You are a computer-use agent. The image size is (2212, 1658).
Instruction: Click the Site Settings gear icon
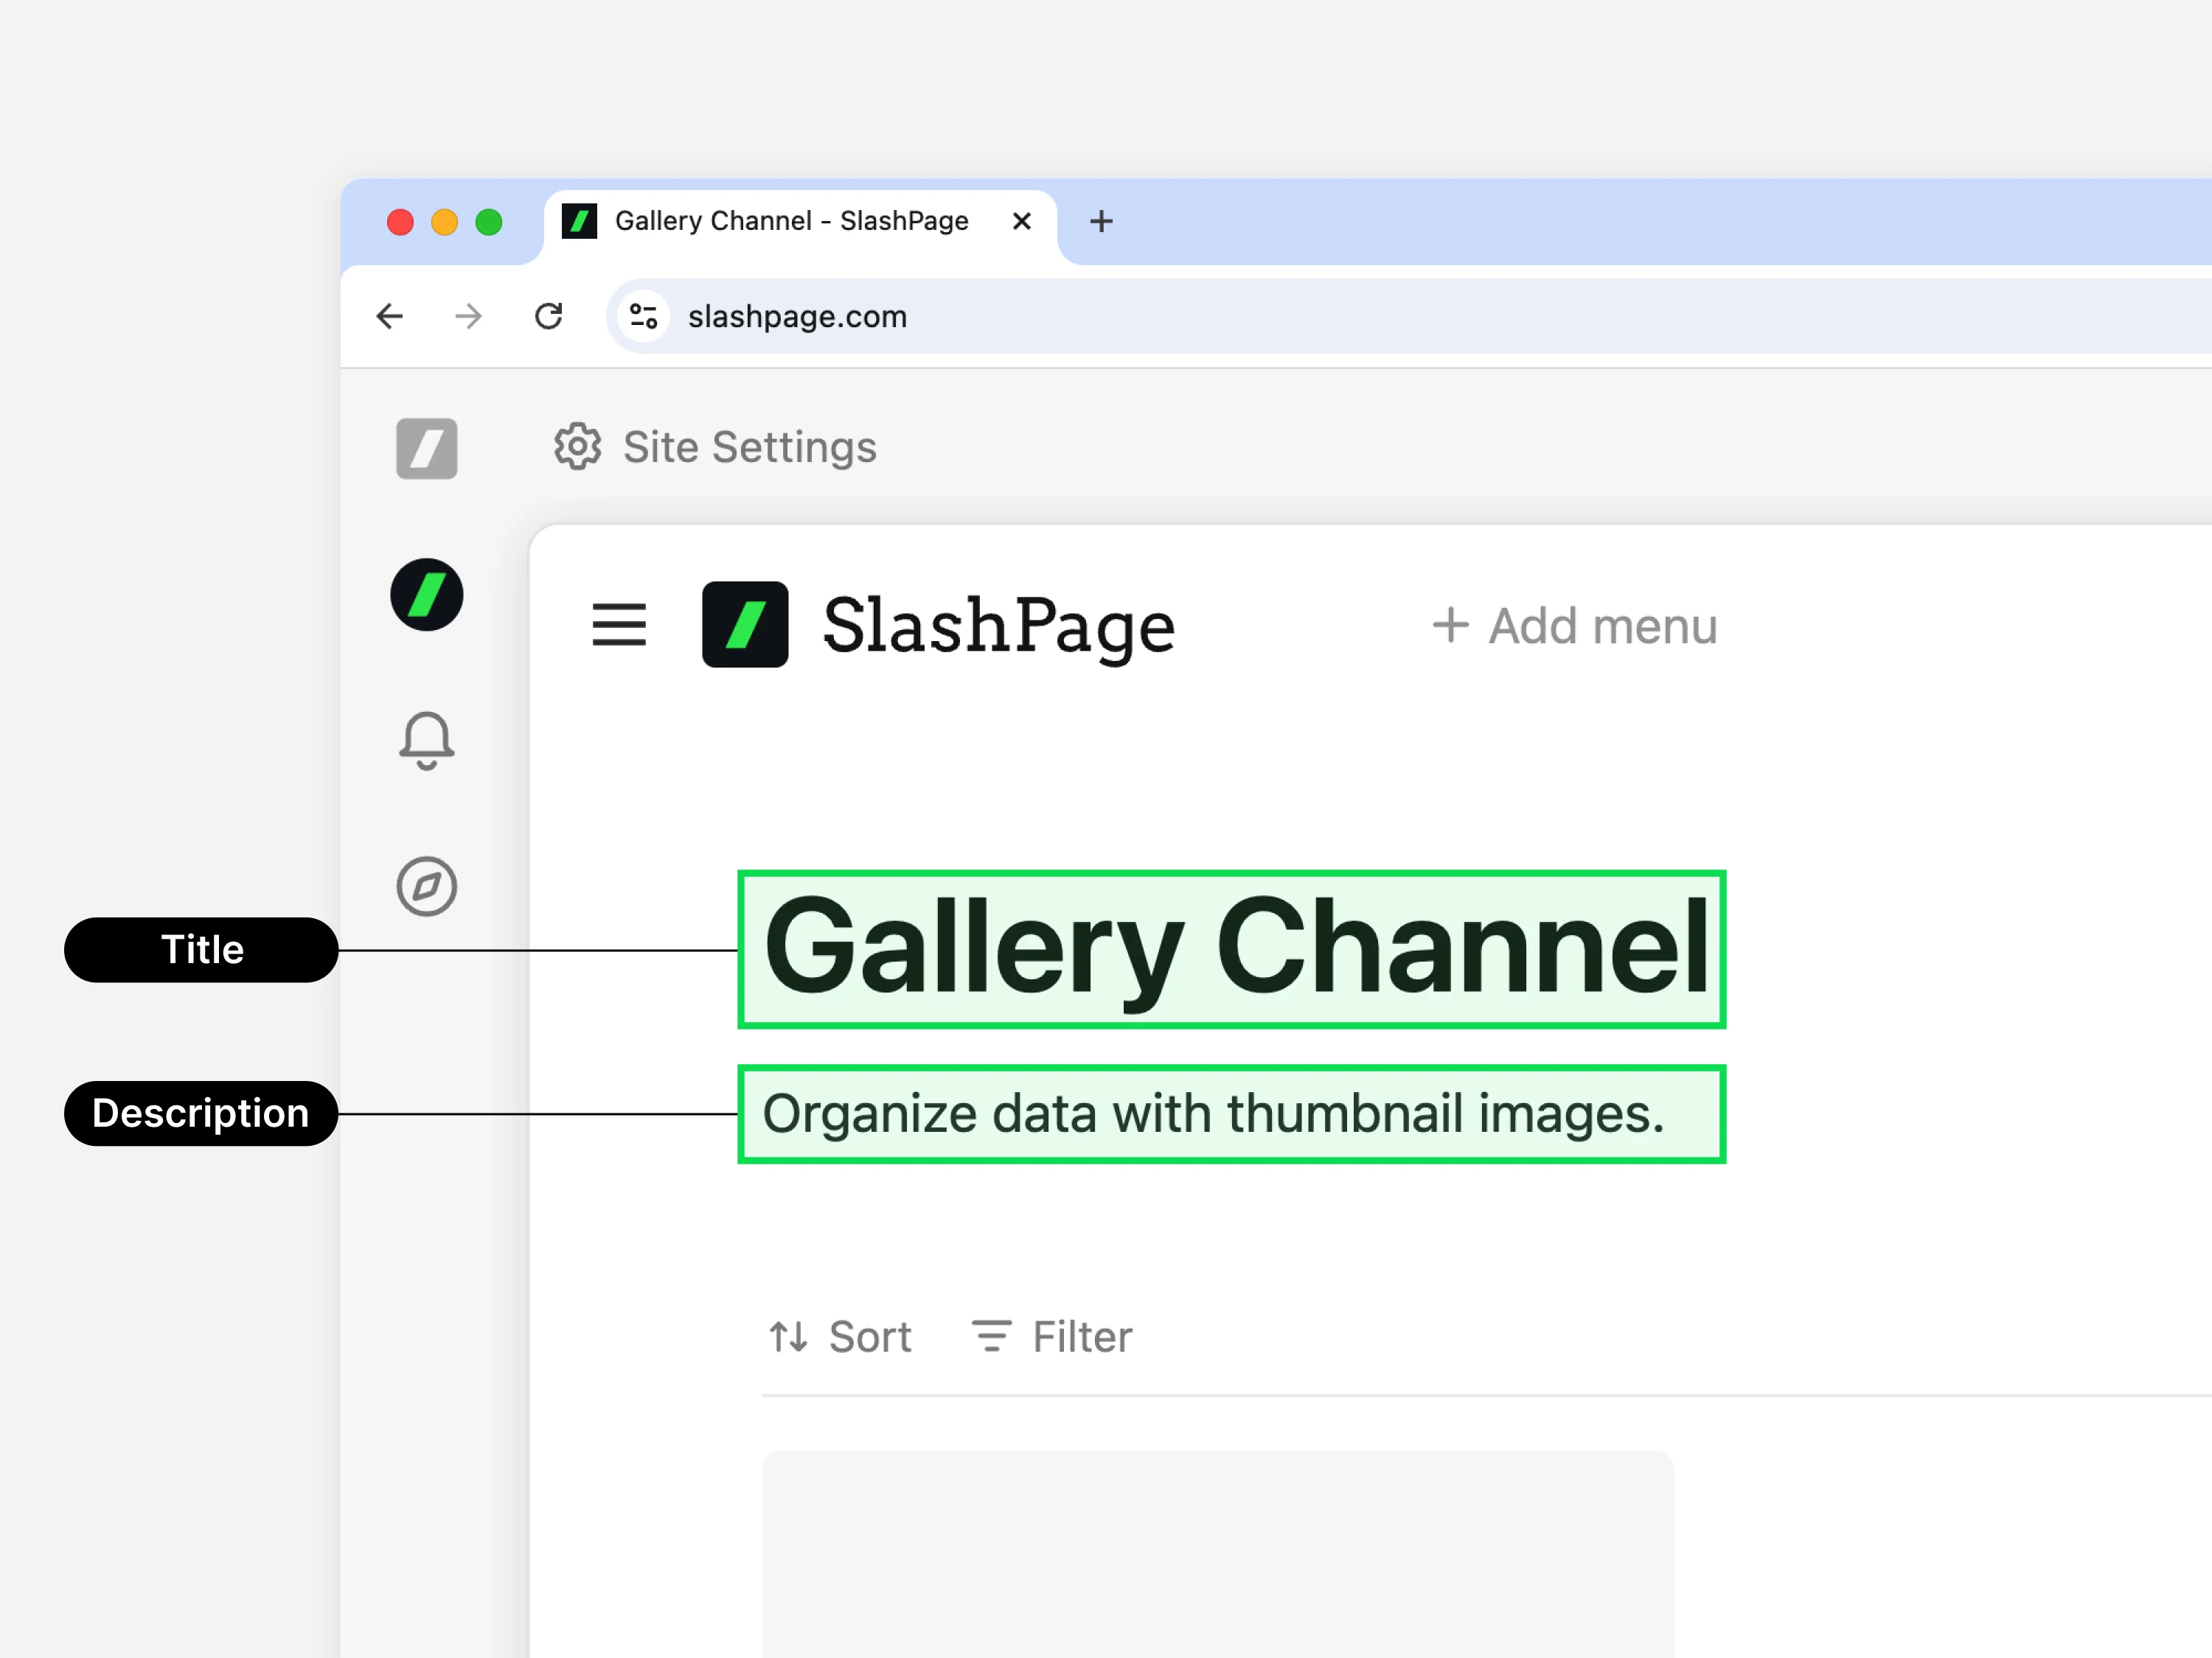578,447
